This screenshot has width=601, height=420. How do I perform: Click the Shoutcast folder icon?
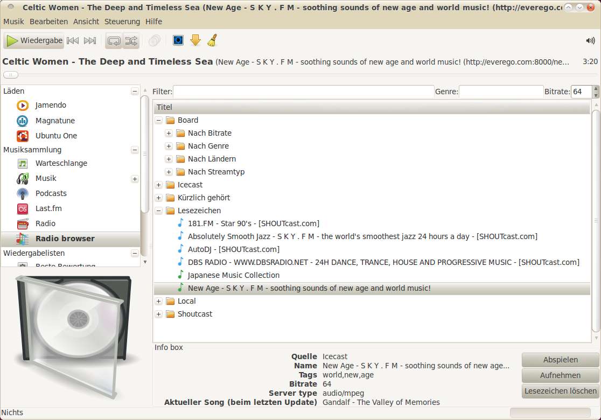[170, 314]
